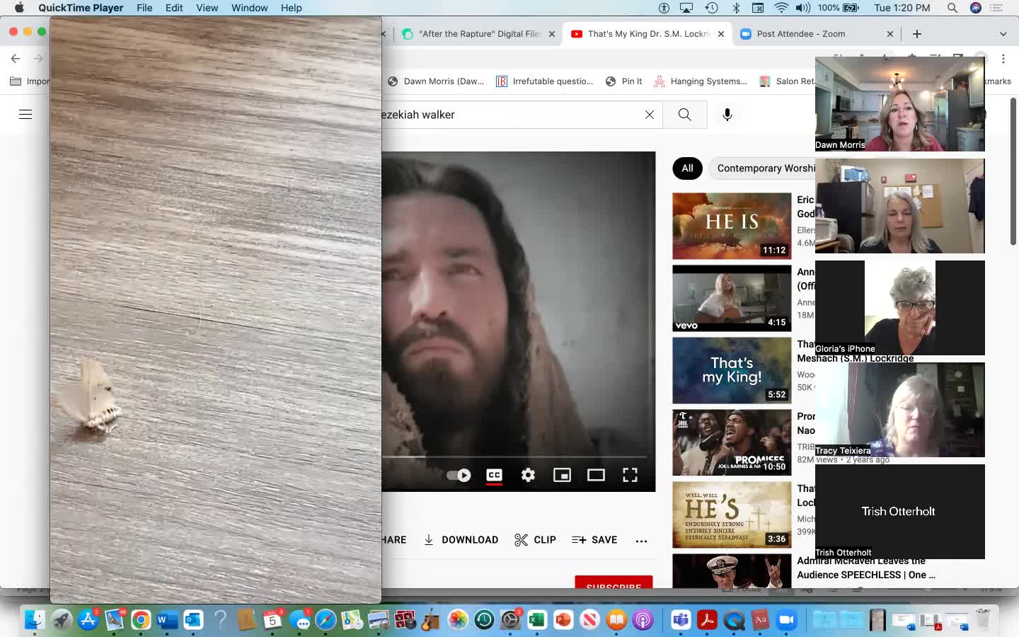This screenshot has width=1019, height=637.
Task: Open Microsoft Word from the Dock
Action: 167,620
